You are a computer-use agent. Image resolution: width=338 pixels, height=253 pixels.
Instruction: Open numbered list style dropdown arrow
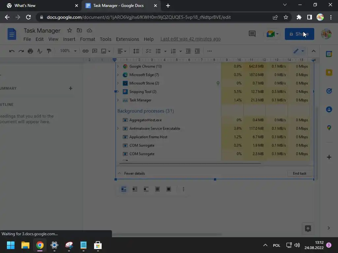181,51
